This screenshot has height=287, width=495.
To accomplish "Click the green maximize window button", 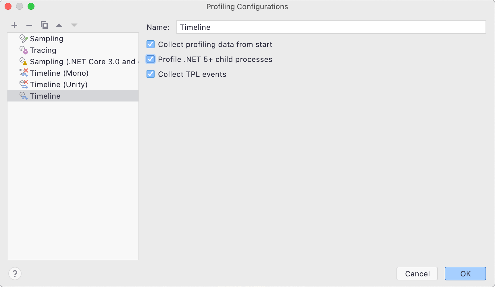I will [x=31, y=6].
